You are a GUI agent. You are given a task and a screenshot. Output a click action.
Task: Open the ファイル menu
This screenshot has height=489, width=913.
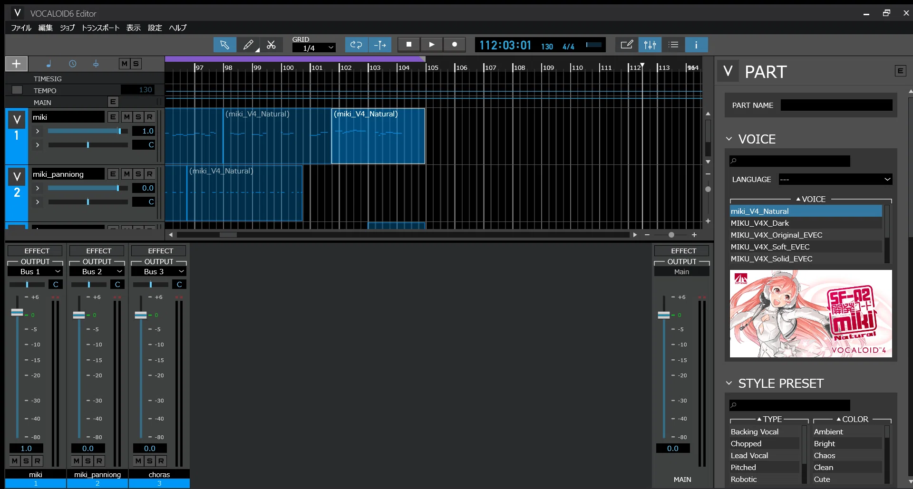coord(21,28)
